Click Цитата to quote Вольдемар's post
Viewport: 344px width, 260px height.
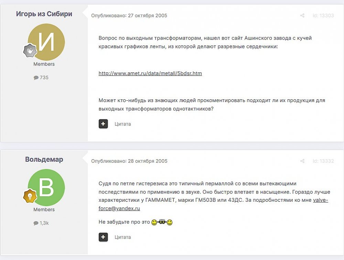tap(122, 237)
